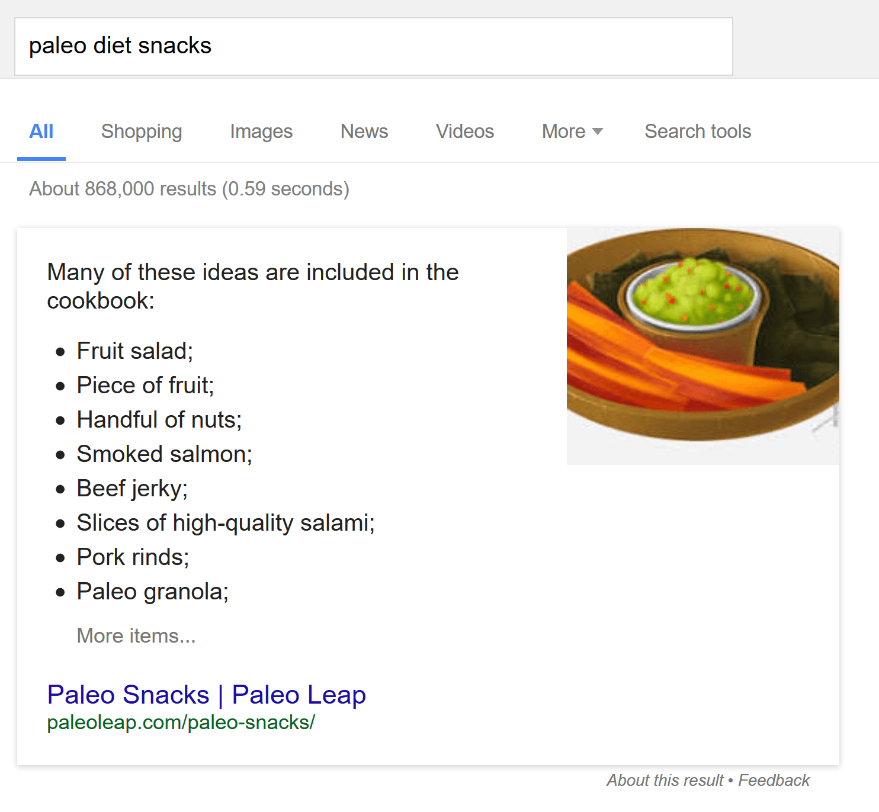
Task: Click the 'Slices of high-quality salami;' item
Action: click(x=226, y=523)
